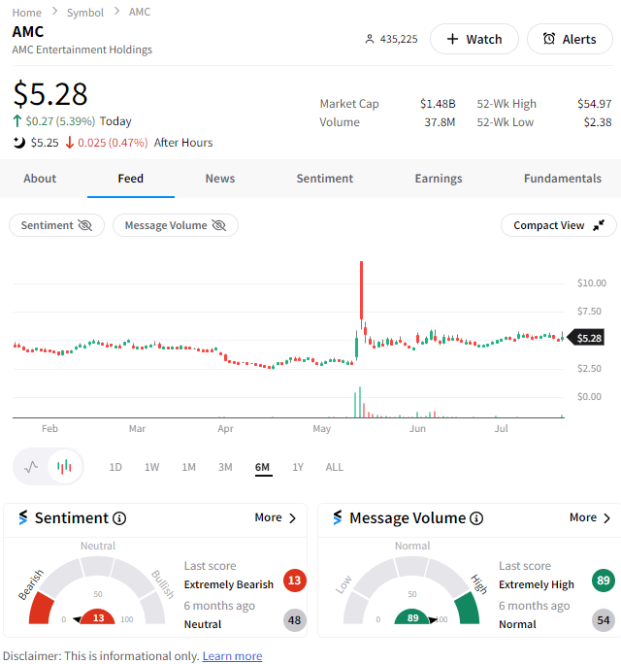621x664 pixels.
Task: Click the Compact View button
Action: coord(559,225)
